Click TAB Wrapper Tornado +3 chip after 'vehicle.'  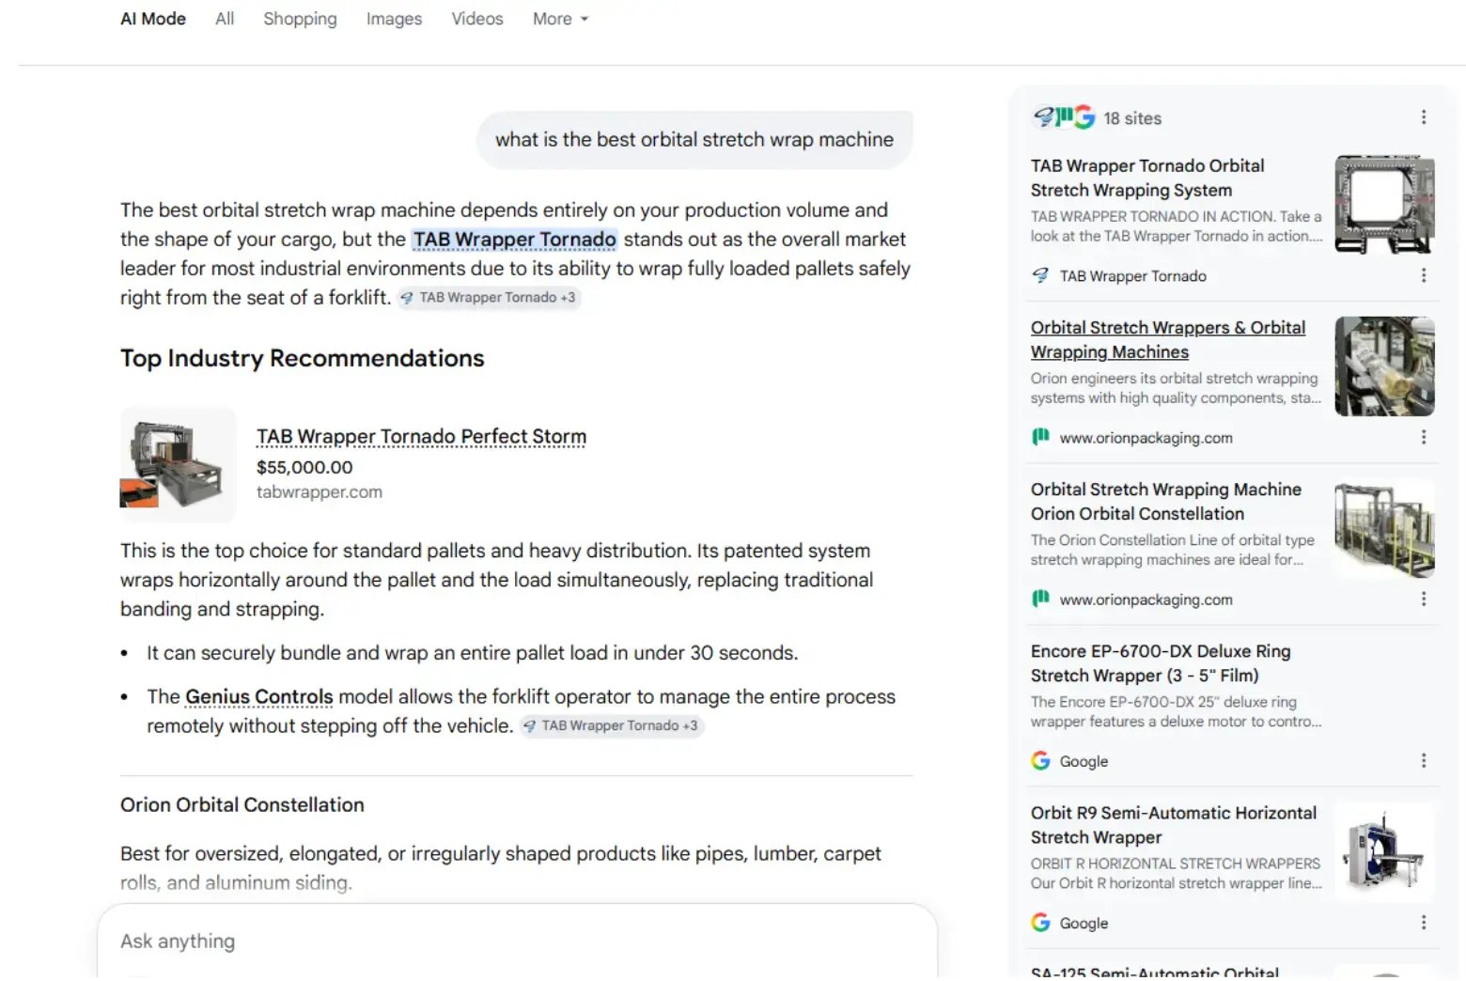pos(611,726)
